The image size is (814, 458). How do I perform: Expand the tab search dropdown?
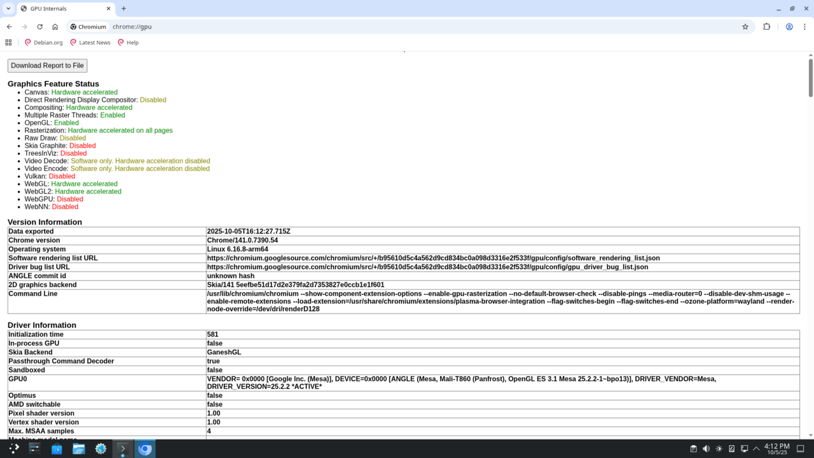[8, 9]
